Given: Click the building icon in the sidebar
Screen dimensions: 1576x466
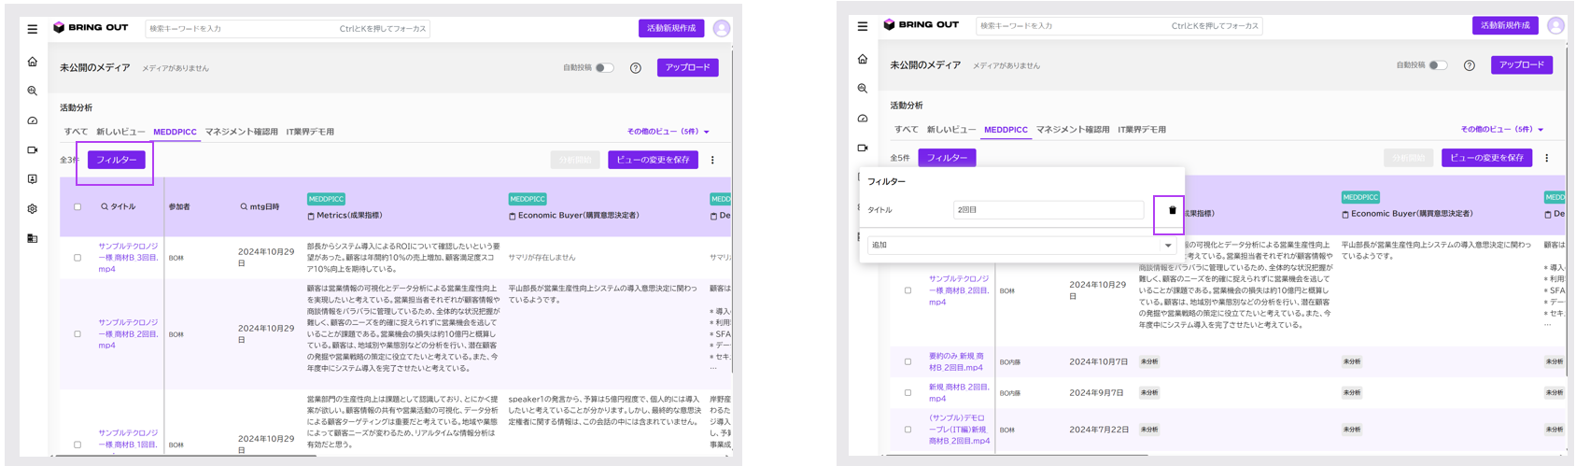Looking at the screenshot, I should click(x=33, y=239).
